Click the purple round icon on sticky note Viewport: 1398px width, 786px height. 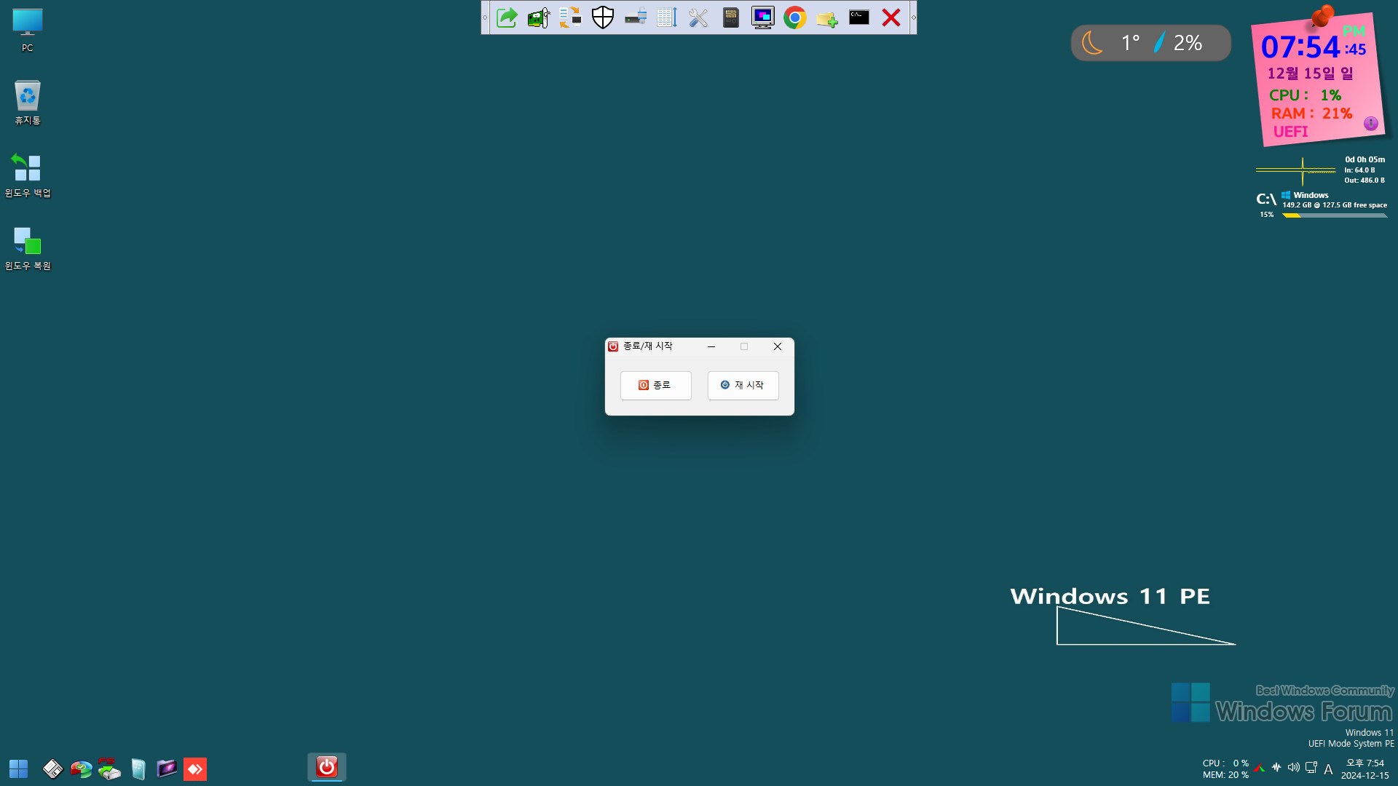[x=1370, y=123]
